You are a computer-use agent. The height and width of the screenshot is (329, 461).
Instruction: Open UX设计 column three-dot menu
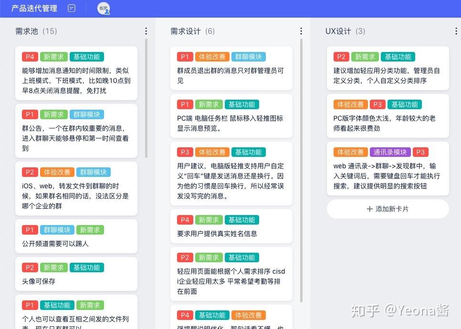(456, 31)
